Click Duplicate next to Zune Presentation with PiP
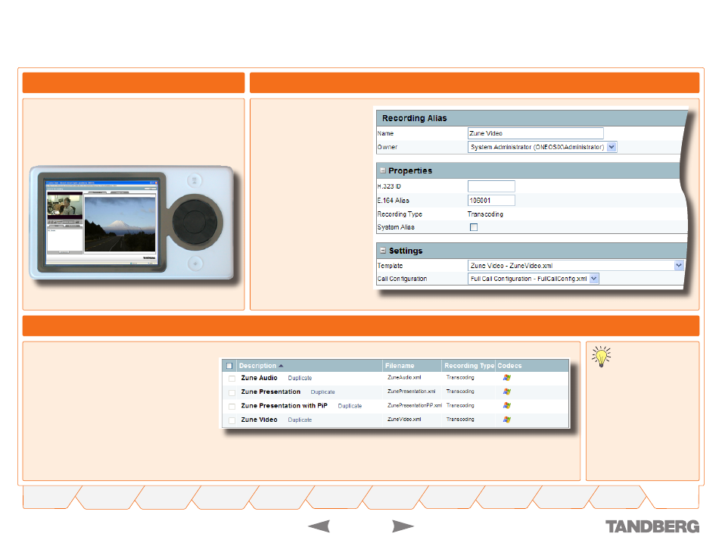Screen dimensions: 722x543 (350, 406)
